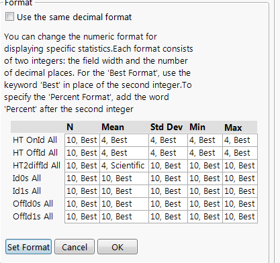280x263 pixels.
Task: Select the Mean column header
Action: tap(113, 127)
